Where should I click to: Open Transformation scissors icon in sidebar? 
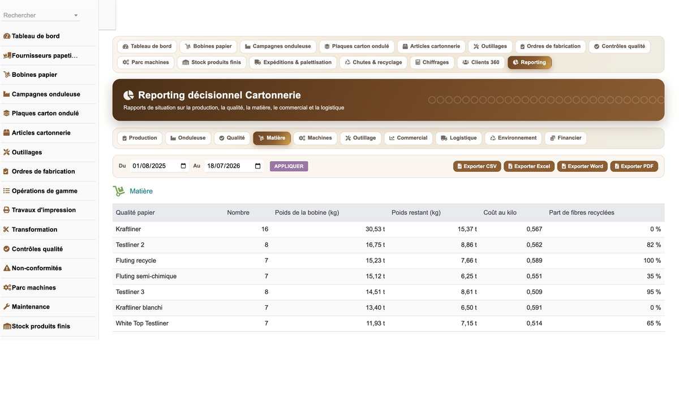click(7, 230)
